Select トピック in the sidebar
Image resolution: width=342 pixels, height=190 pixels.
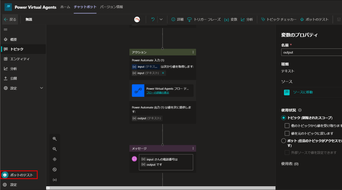click(23, 49)
